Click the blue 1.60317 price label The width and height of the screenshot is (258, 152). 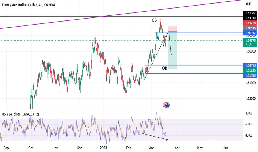tap(250, 33)
